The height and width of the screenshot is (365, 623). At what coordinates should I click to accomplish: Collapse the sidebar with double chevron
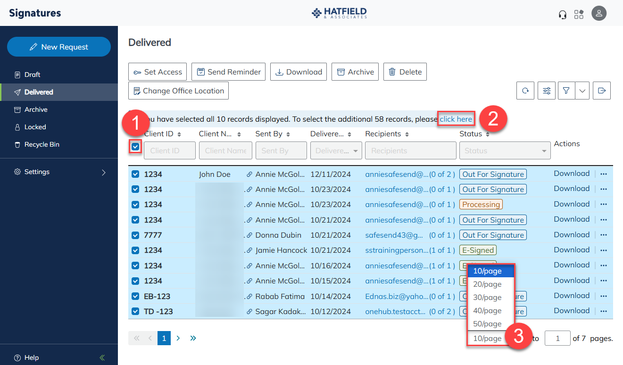click(102, 357)
